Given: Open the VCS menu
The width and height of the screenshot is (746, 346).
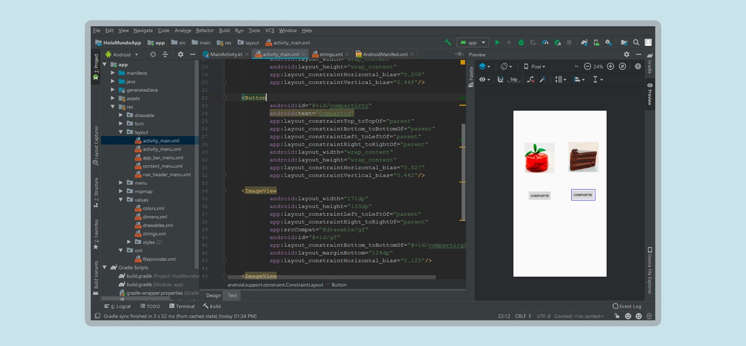Looking at the screenshot, I should tap(270, 30).
